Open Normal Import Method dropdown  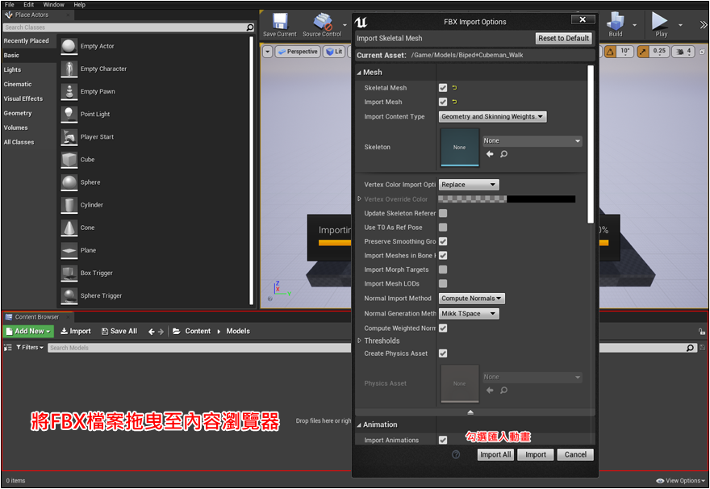point(472,299)
